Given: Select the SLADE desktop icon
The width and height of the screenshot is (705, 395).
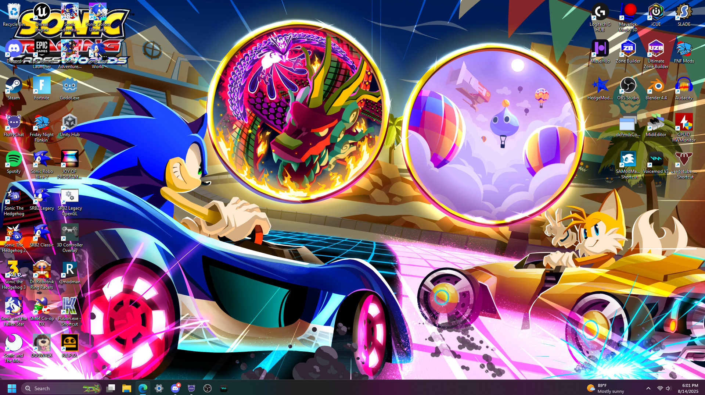Looking at the screenshot, I should (684, 15).
